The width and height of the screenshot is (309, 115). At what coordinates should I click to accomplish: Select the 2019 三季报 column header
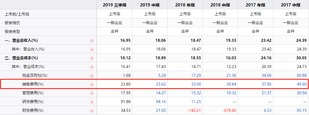coord(114,5)
